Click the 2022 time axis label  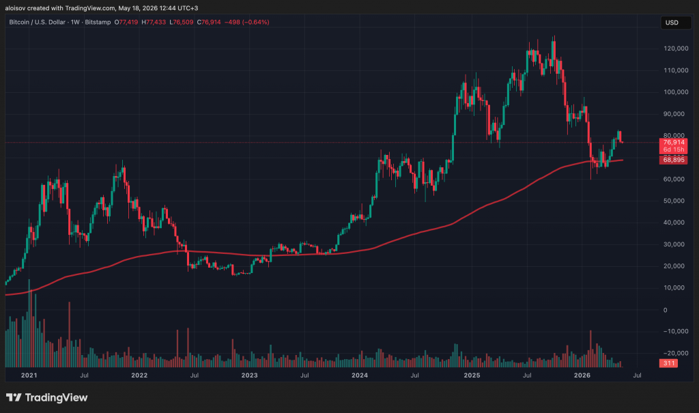139,375
